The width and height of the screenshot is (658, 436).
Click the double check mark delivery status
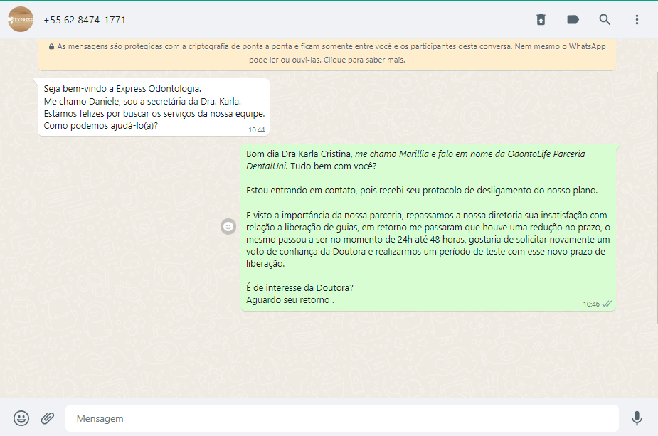coord(607,304)
